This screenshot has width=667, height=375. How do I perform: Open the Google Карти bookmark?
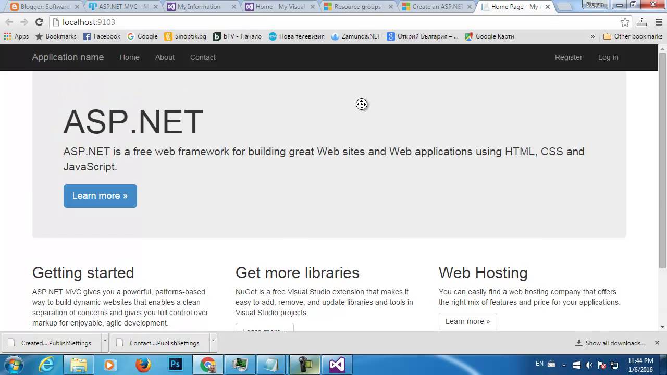(489, 36)
